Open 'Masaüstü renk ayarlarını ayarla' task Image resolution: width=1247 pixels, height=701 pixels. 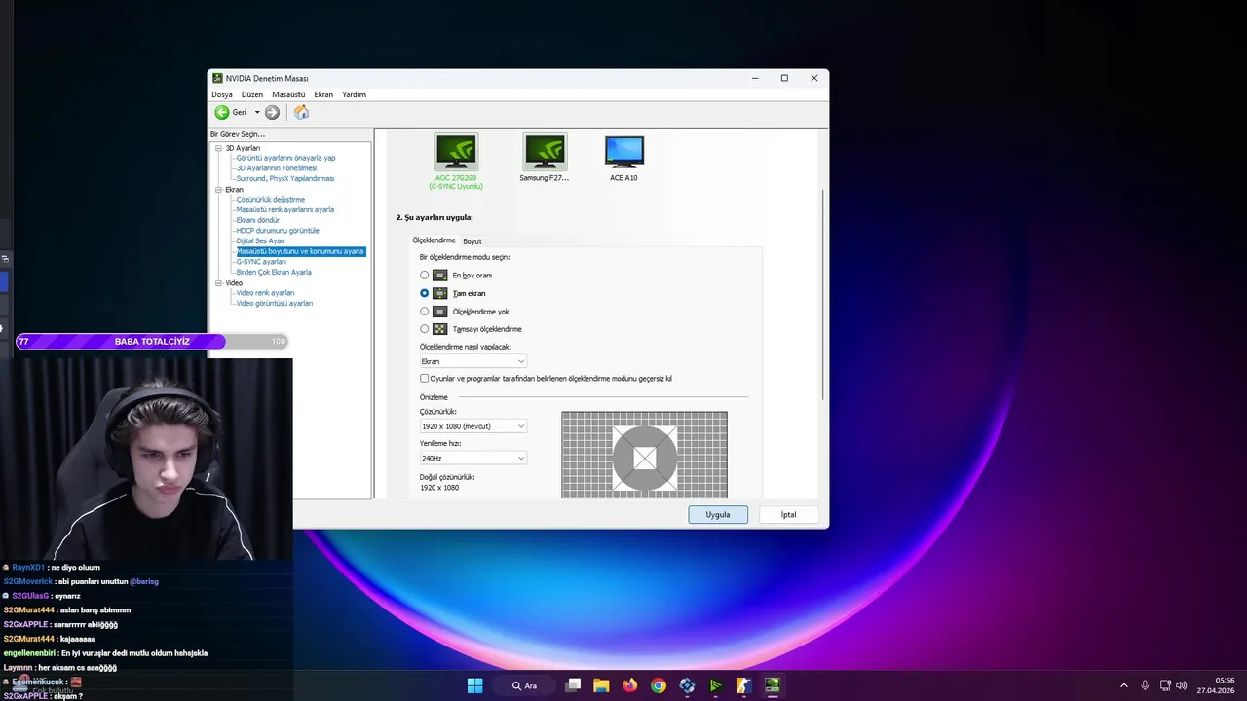coord(285,210)
